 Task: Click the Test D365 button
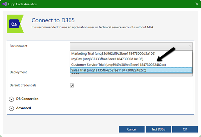click(159, 129)
